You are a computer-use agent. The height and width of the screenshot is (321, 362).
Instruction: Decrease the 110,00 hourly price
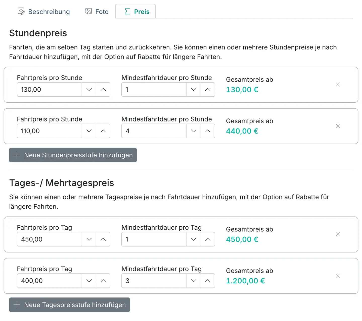click(89, 131)
